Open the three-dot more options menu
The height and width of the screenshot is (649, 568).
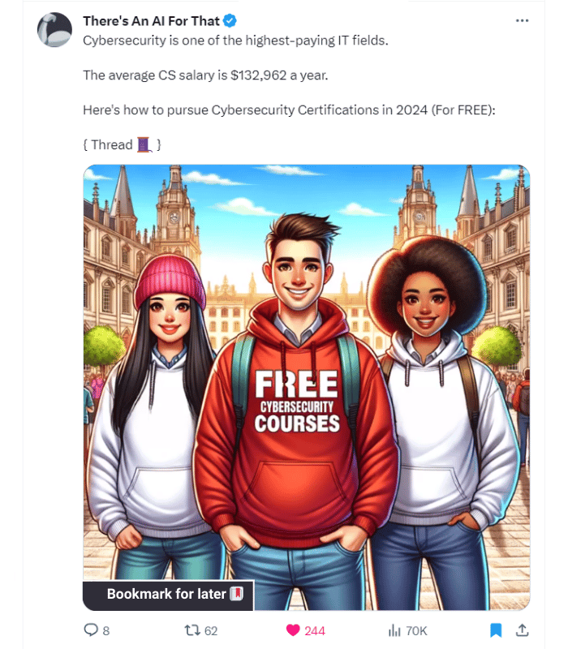522,20
